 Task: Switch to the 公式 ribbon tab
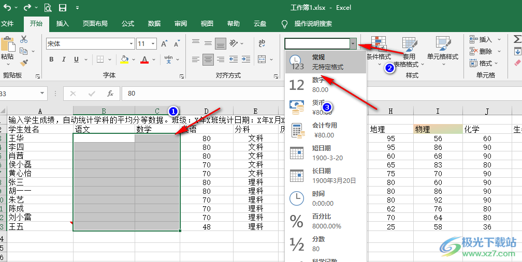click(128, 24)
